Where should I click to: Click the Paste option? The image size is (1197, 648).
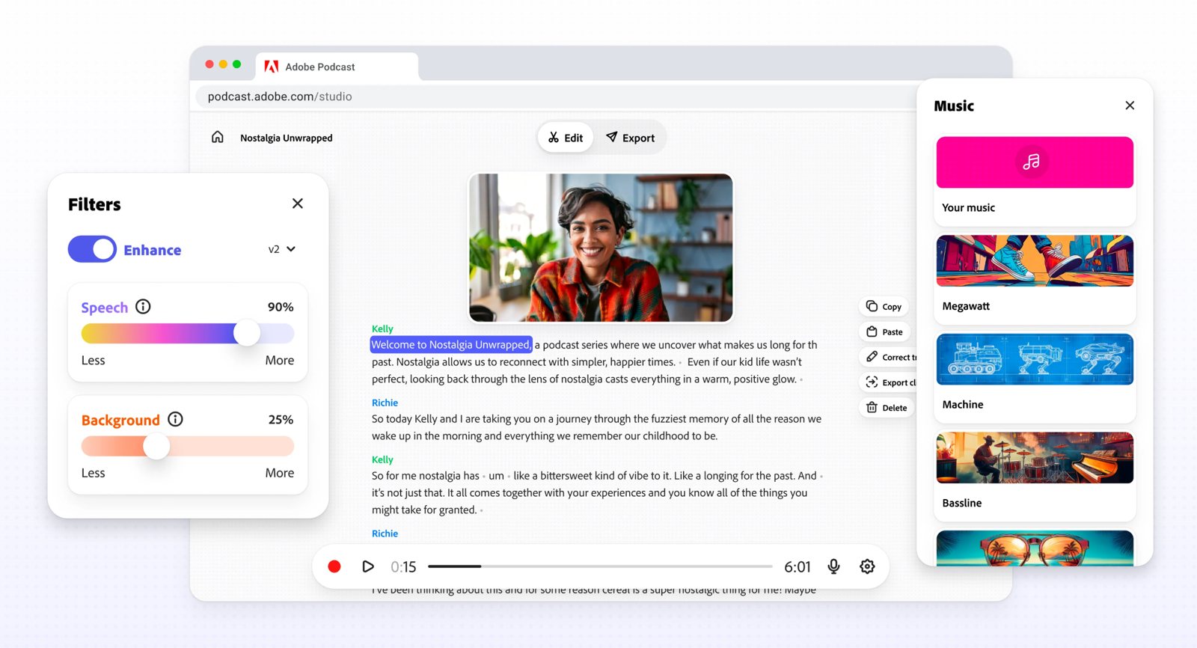885,331
